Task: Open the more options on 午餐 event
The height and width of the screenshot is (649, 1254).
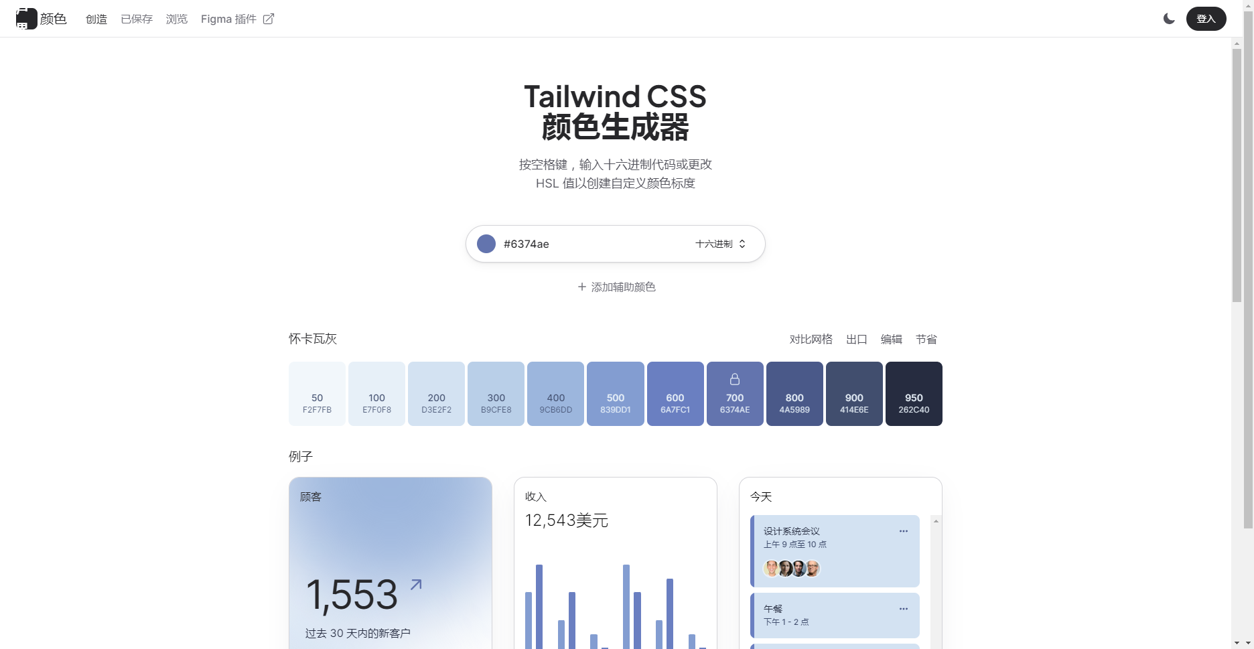Action: pos(904,609)
